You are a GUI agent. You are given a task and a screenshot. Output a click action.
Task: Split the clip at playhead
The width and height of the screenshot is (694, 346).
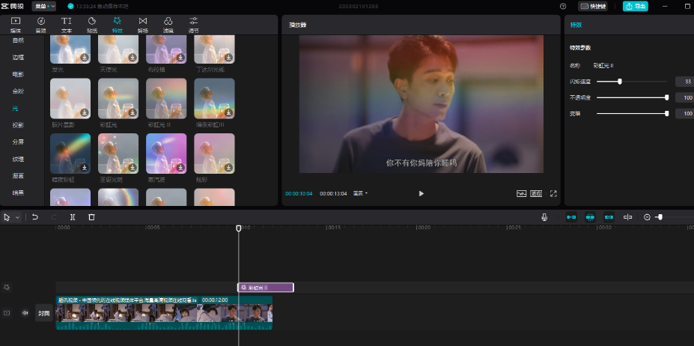[73, 217]
